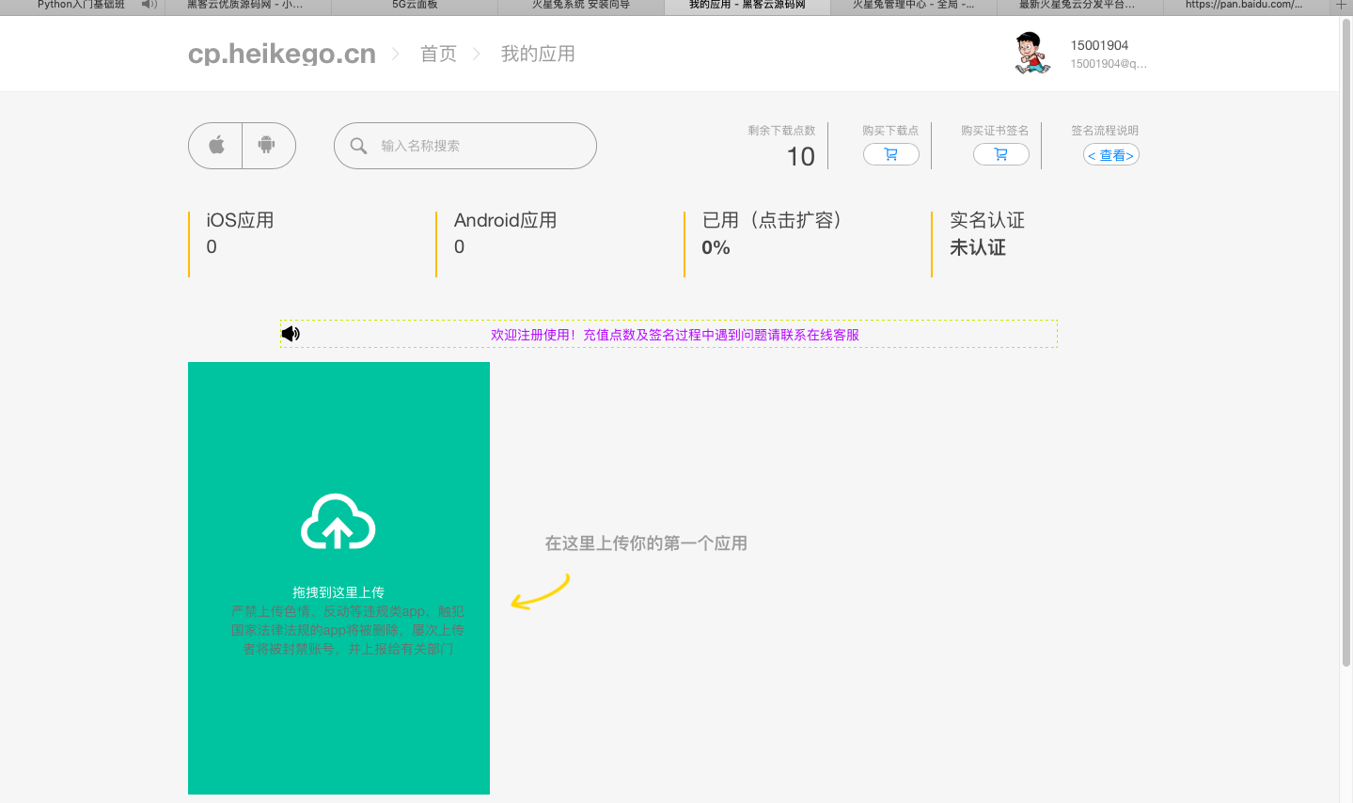Open the user avatar cartoon image
The image size is (1353, 803).
point(1031,54)
